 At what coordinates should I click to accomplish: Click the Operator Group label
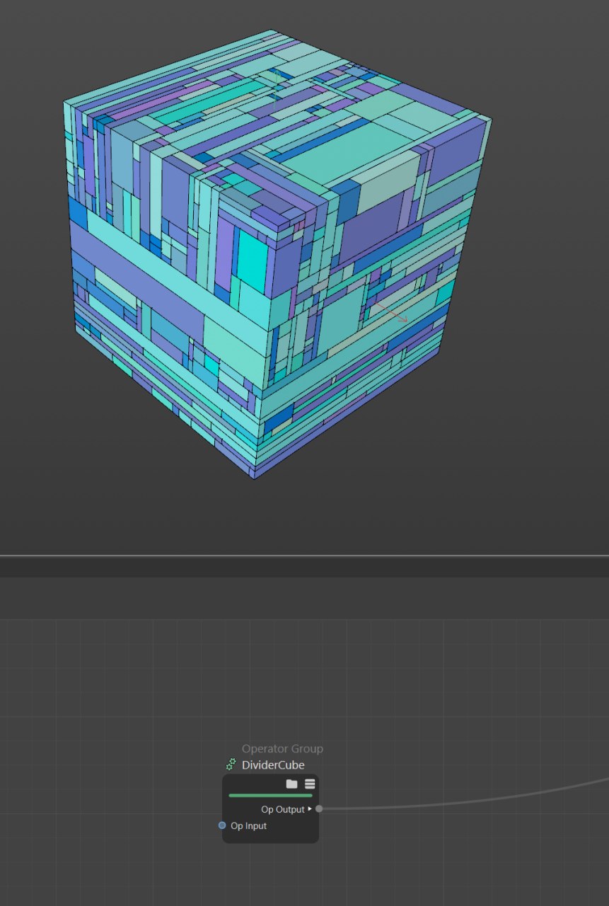pyautogui.click(x=282, y=748)
